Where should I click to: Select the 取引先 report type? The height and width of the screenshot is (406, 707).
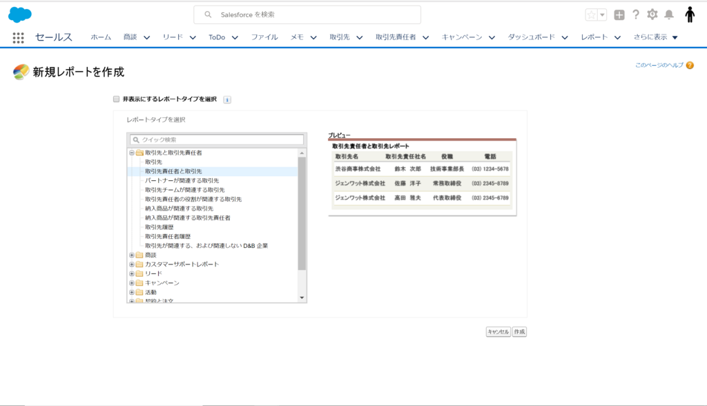tap(153, 162)
